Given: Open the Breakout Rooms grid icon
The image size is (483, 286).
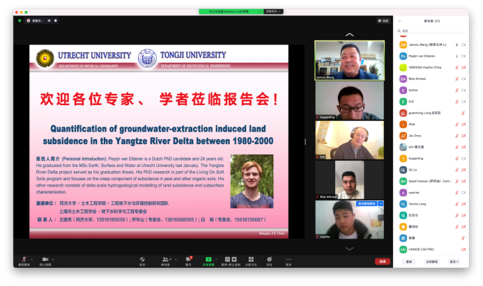Looking at the screenshot, I should click(x=251, y=260).
